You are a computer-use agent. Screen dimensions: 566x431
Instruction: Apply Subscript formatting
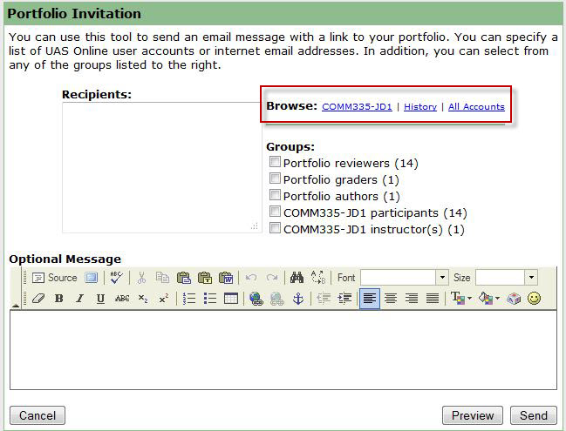143,299
